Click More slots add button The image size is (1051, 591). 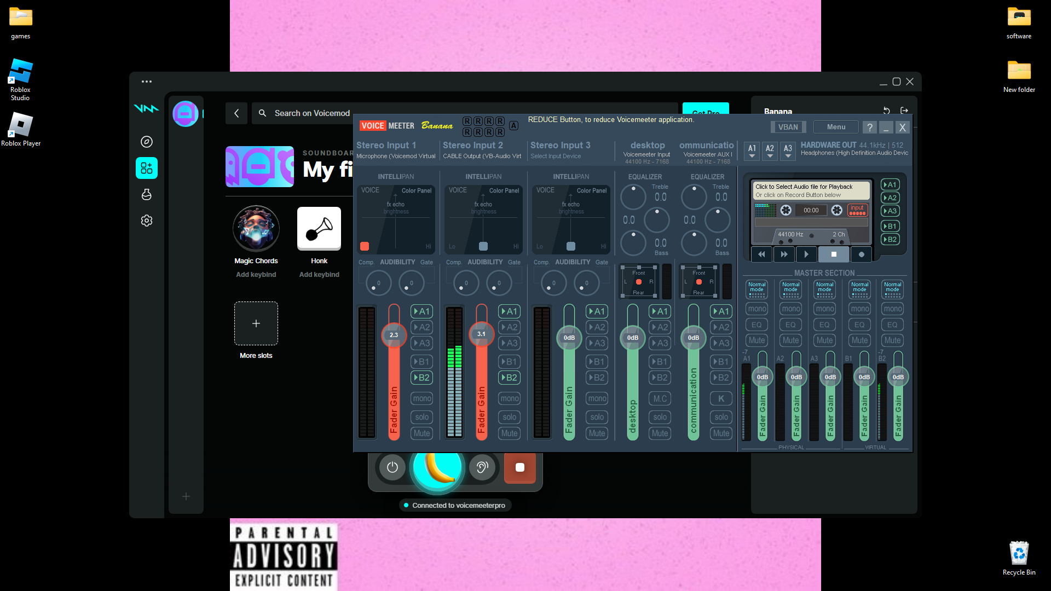256,323
